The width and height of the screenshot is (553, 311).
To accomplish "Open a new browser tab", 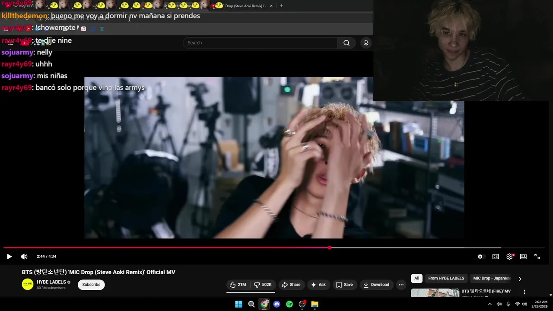I will click(x=282, y=6).
